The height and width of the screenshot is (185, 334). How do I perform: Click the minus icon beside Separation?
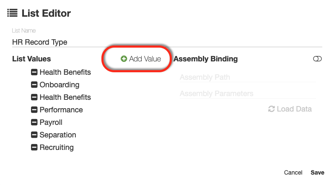click(x=34, y=135)
